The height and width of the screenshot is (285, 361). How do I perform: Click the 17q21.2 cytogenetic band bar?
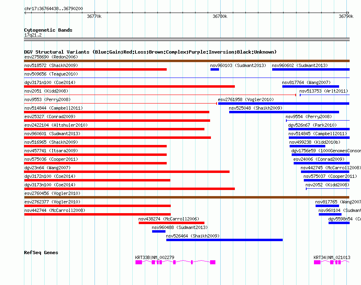pyautogui.click(x=187, y=39)
